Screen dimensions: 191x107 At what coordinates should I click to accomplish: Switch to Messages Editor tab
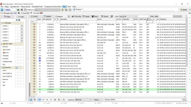[x=9, y=13]
